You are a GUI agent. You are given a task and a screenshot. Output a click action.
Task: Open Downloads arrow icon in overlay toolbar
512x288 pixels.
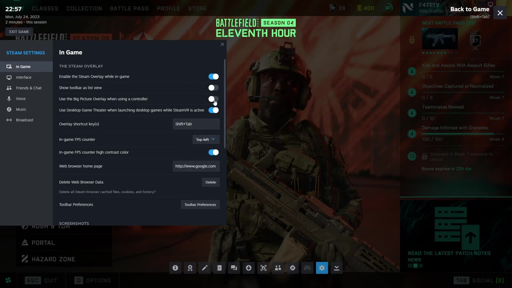(249, 268)
